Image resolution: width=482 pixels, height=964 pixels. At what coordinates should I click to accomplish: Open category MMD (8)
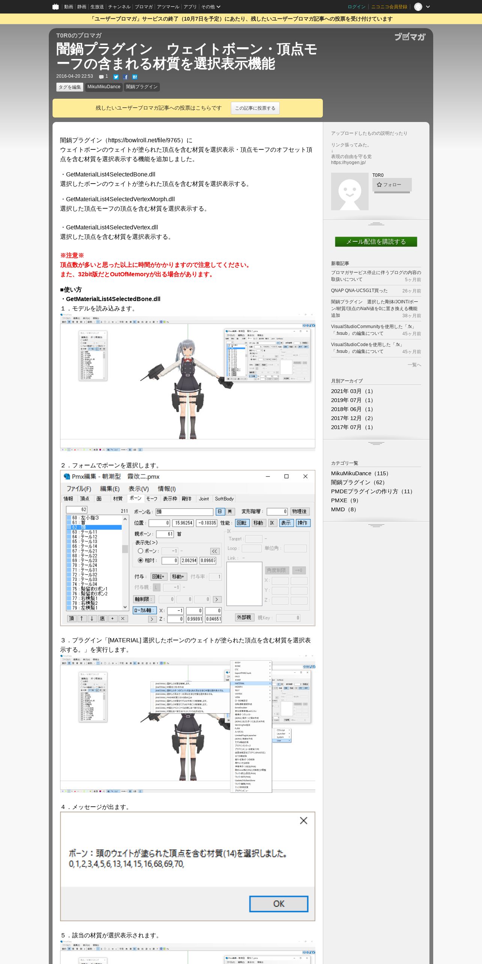pyautogui.click(x=345, y=509)
